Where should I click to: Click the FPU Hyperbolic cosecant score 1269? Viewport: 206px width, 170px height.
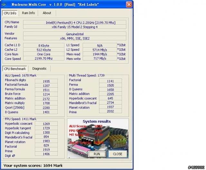coord(46,124)
